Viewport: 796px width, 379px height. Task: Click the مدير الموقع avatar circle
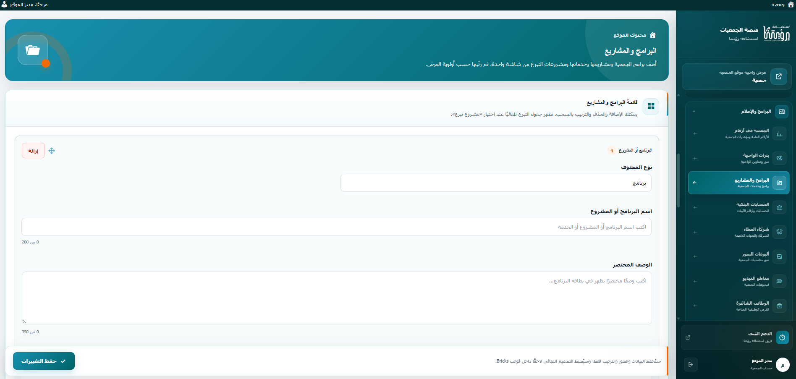click(x=783, y=365)
